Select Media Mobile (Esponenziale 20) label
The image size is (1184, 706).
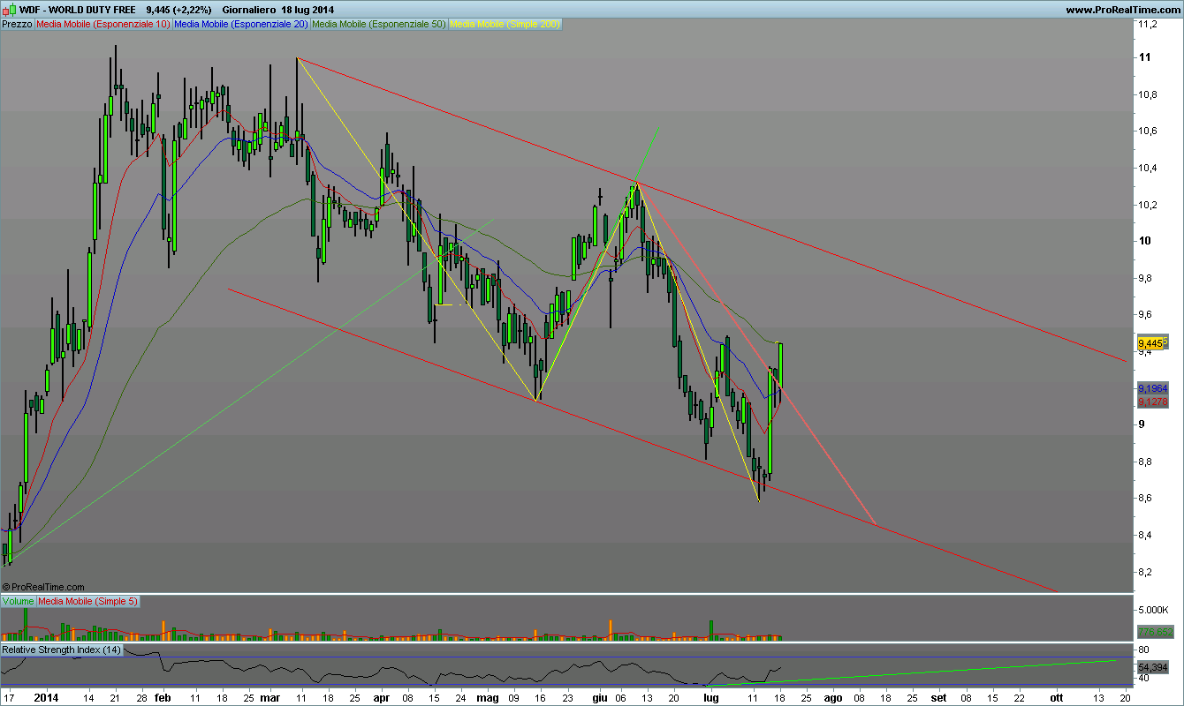[x=241, y=25]
